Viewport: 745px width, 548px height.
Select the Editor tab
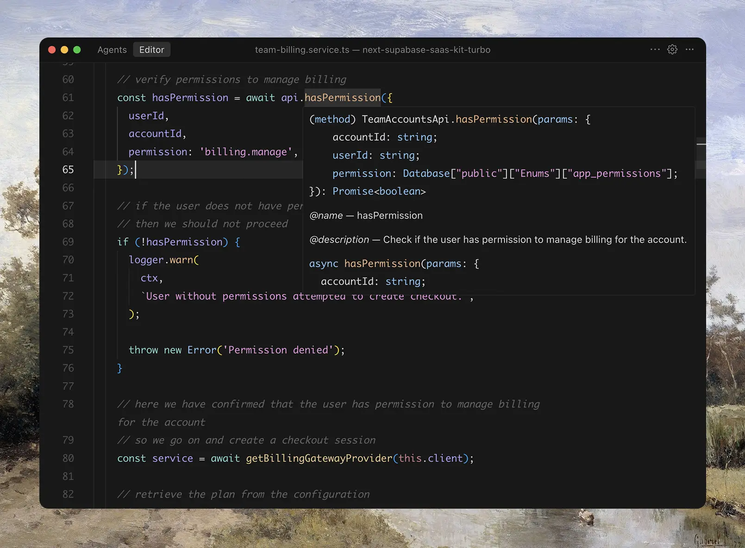click(x=151, y=50)
